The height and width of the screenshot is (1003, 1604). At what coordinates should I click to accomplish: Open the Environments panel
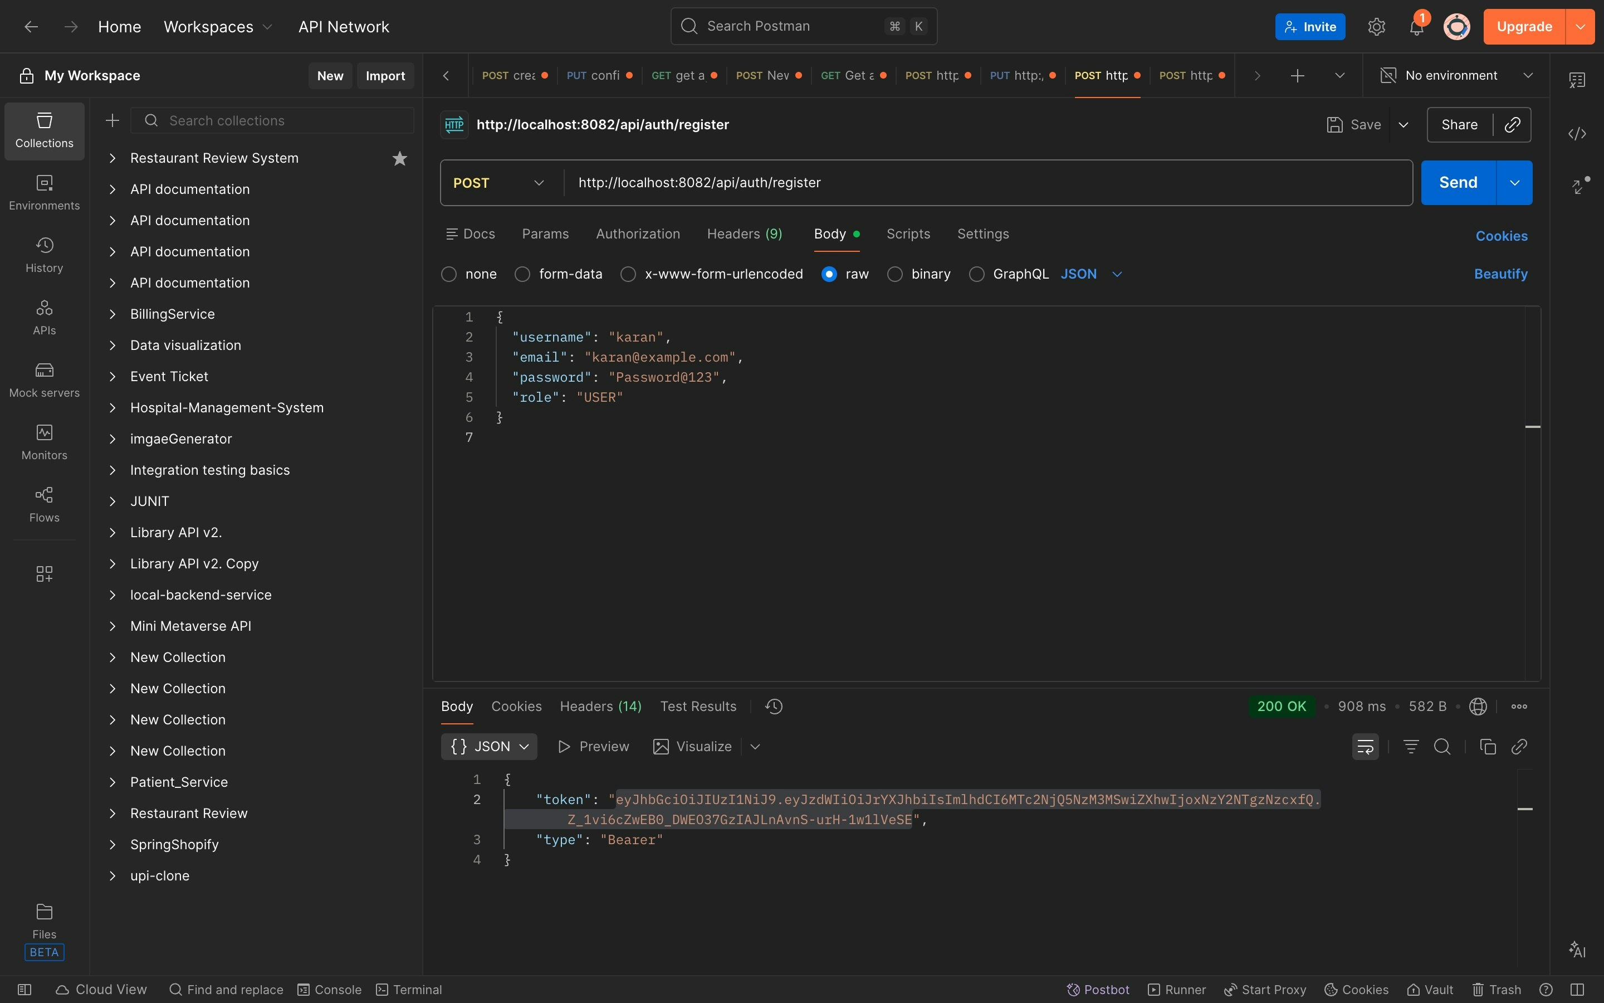click(44, 192)
